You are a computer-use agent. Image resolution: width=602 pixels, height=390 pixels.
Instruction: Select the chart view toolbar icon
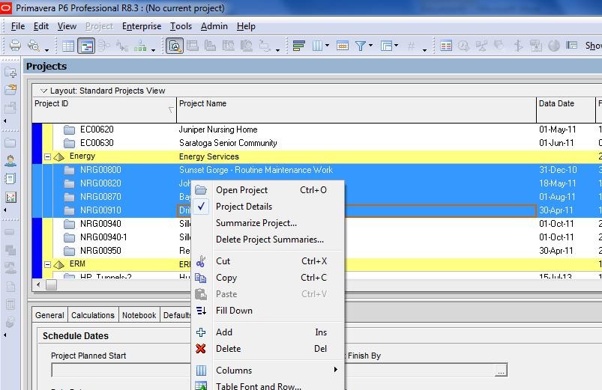coord(86,46)
